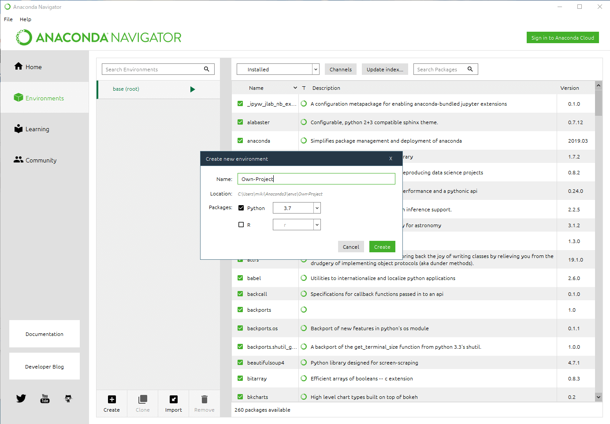Click the babel package status circle icon

(x=304, y=278)
